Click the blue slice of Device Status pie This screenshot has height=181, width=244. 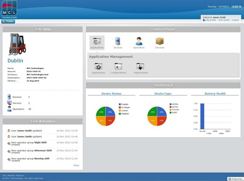click(110, 112)
